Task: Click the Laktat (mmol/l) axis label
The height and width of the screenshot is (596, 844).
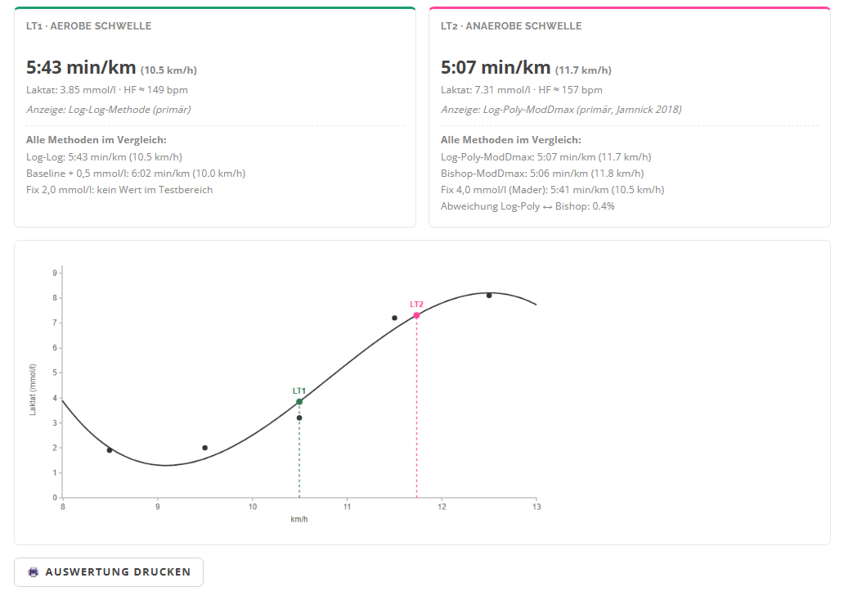Action: [x=33, y=389]
